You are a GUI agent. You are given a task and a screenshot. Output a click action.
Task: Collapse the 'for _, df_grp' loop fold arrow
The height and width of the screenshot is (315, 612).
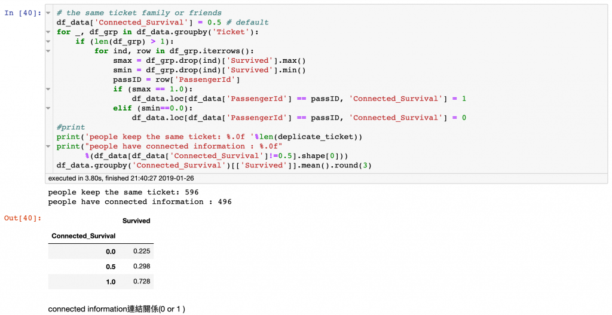(x=48, y=32)
